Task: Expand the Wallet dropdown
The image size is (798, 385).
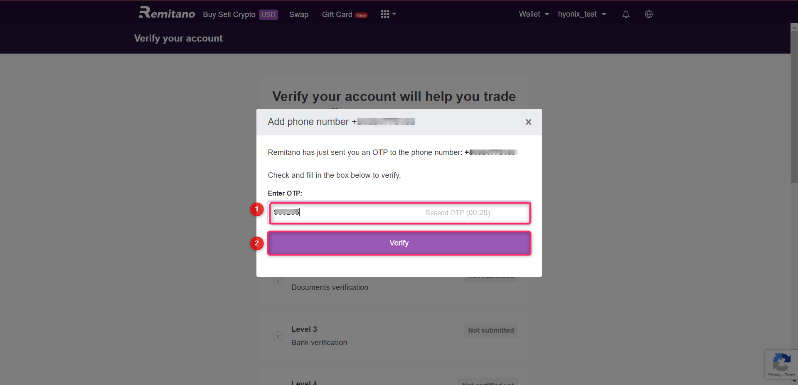Action: [x=533, y=14]
